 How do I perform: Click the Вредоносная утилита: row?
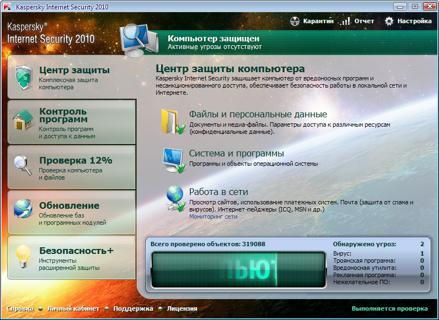378,268
